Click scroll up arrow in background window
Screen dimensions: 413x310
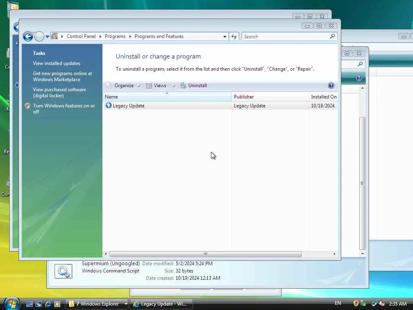pos(363,88)
